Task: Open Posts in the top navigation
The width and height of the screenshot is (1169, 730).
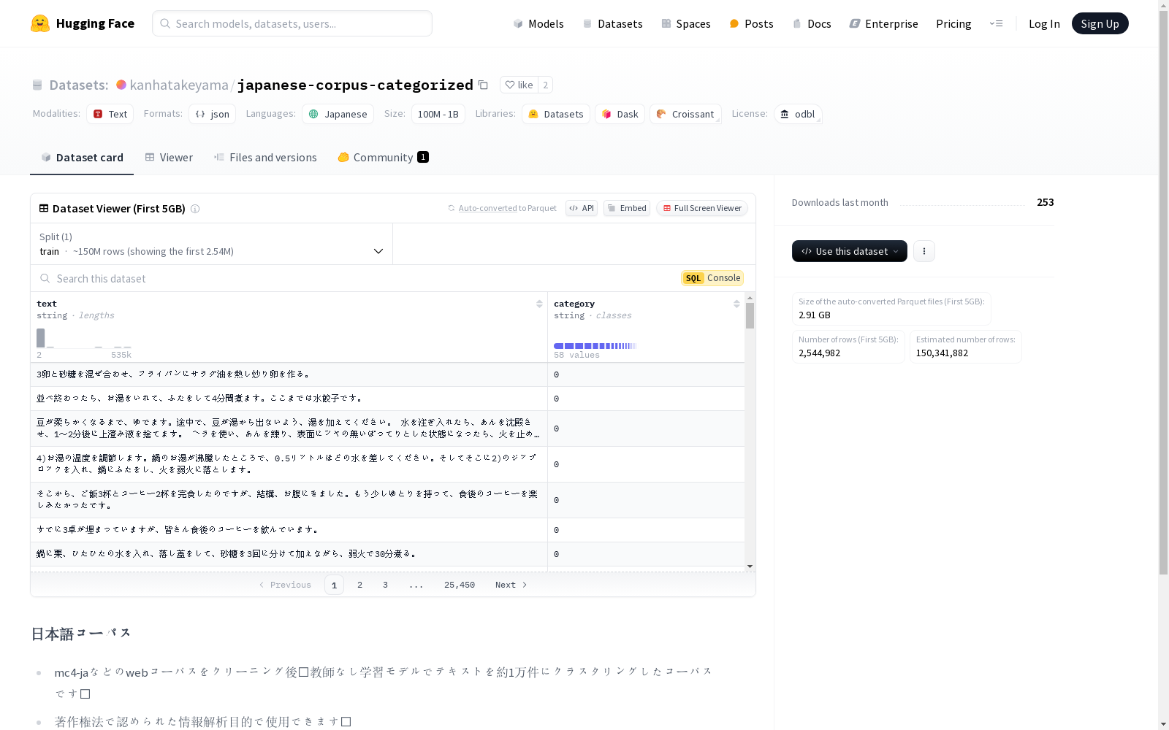Action: pos(751,23)
